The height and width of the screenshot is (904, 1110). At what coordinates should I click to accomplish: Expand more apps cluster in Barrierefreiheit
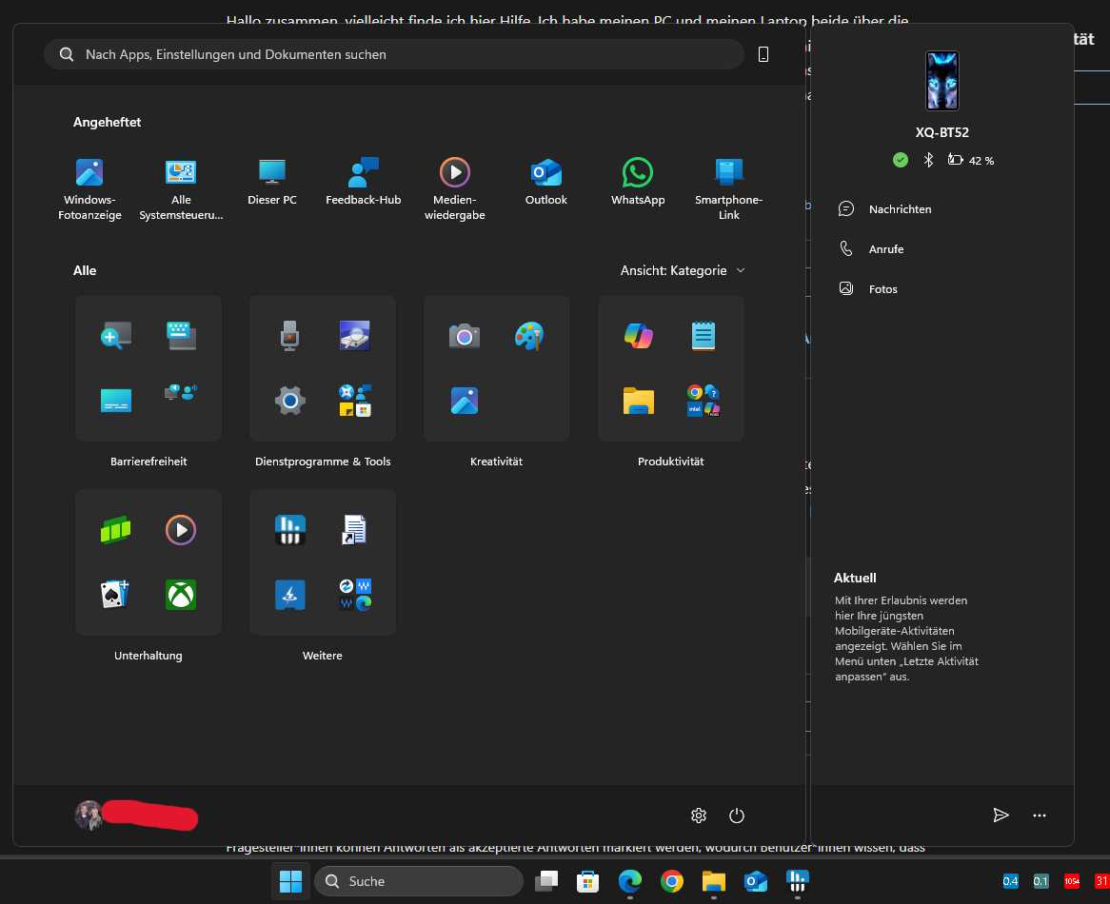181,393
